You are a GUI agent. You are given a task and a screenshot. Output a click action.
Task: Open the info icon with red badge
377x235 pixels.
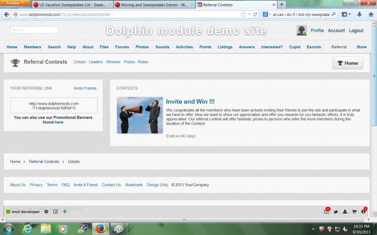pos(363,211)
